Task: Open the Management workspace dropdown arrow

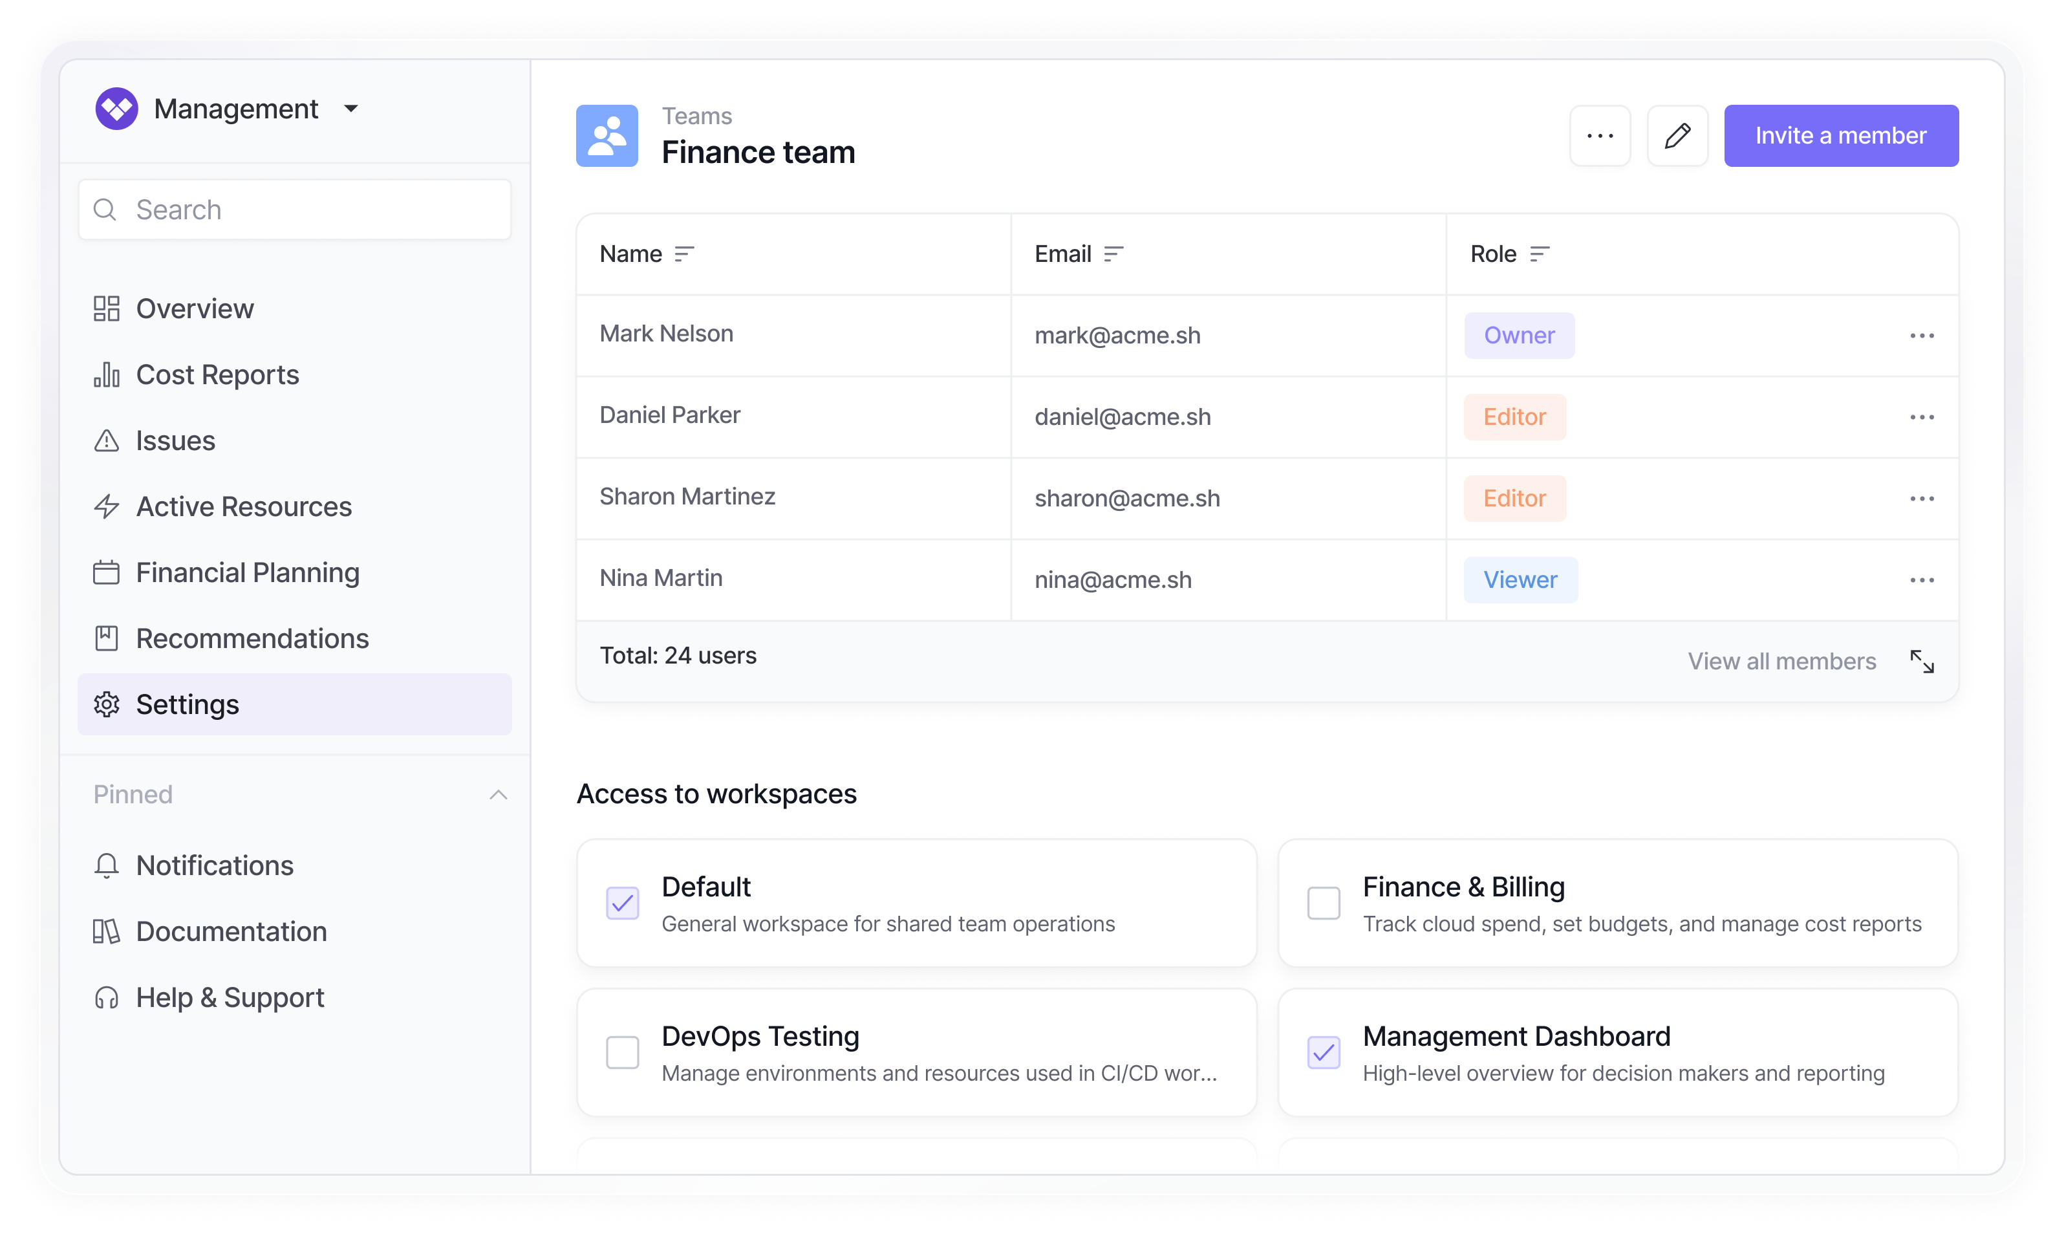Action: (x=350, y=109)
